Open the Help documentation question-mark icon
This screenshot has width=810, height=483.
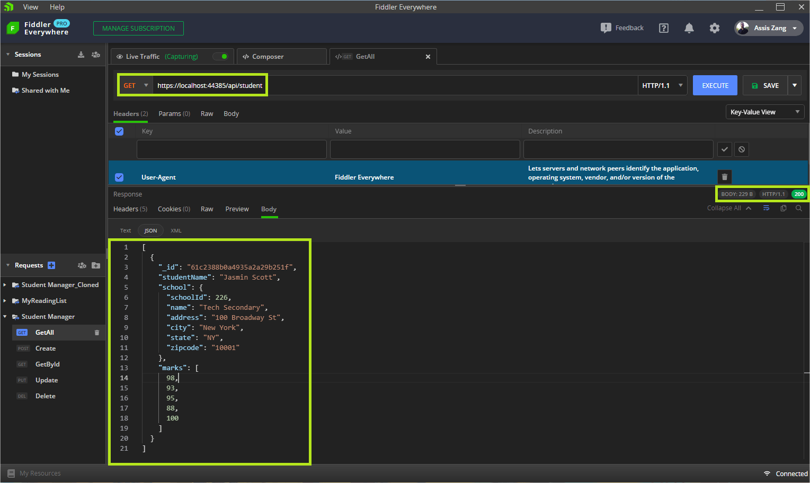[663, 28]
